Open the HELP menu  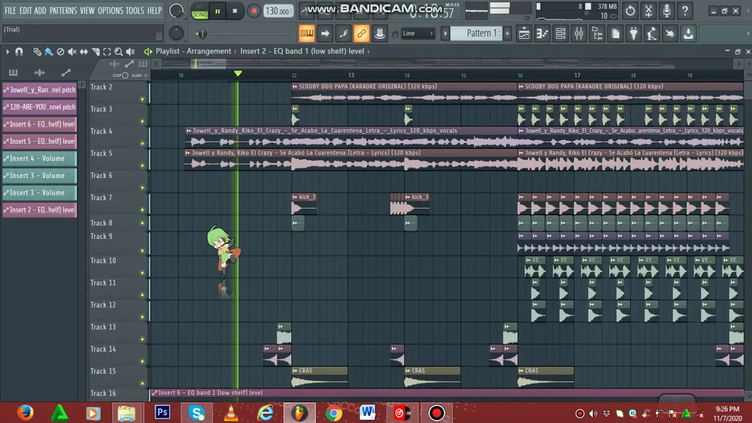point(155,11)
